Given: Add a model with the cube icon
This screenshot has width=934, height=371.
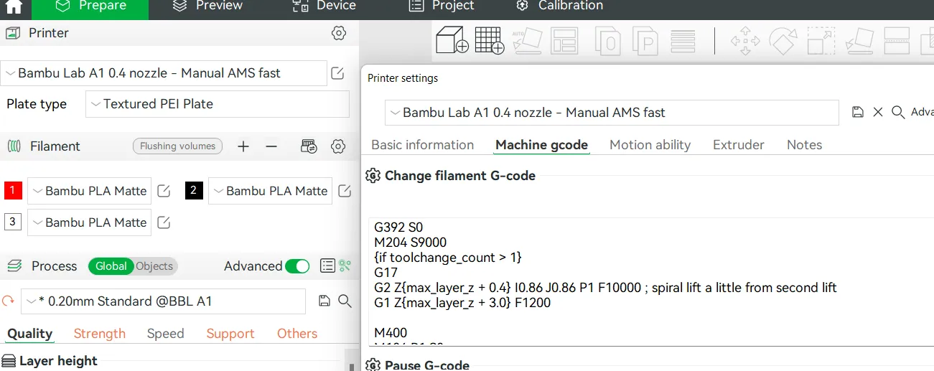Looking at the screenshot, I should tap(452, 40).
